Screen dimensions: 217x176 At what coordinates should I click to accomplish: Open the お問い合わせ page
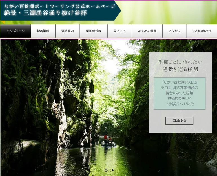pyautogui.click(x=202, y=31)
